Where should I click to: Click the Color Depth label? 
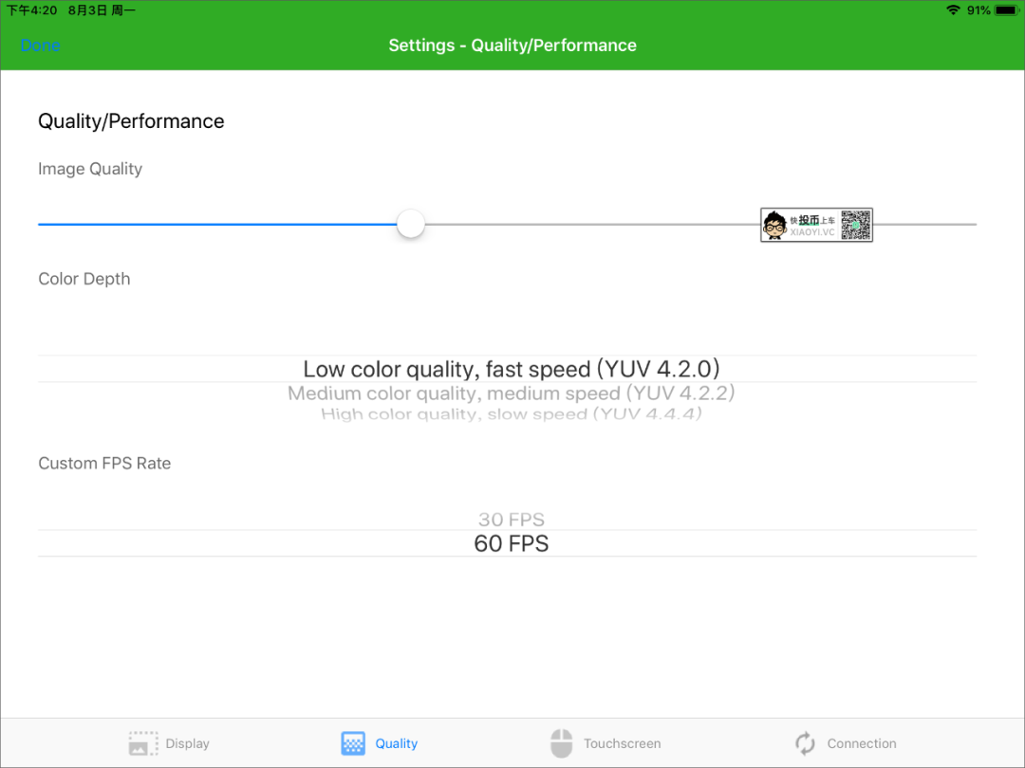click(x=84, y=279)
